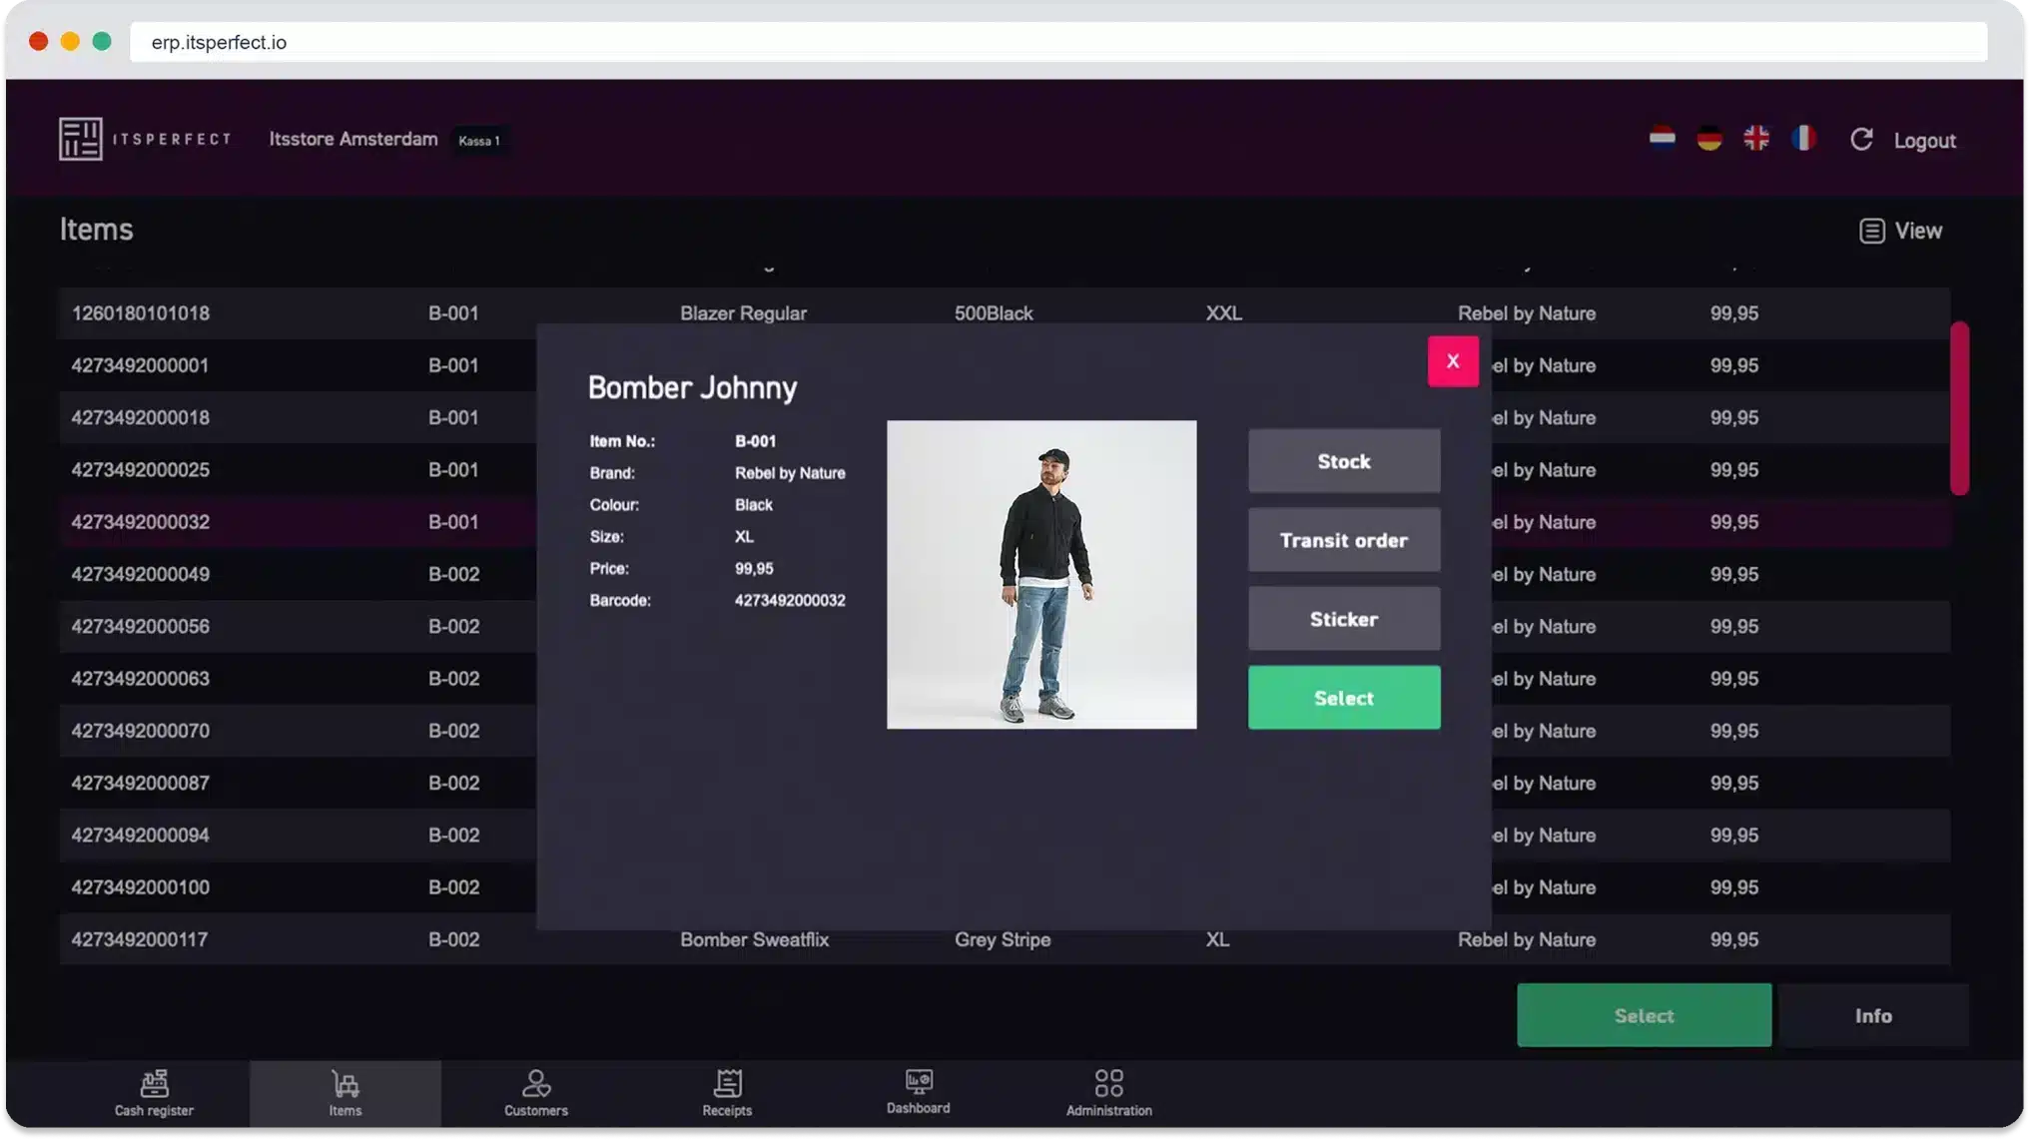Click the Itsstore Amsterdam store name
2030x1140 pixels.
pos(352,139)
